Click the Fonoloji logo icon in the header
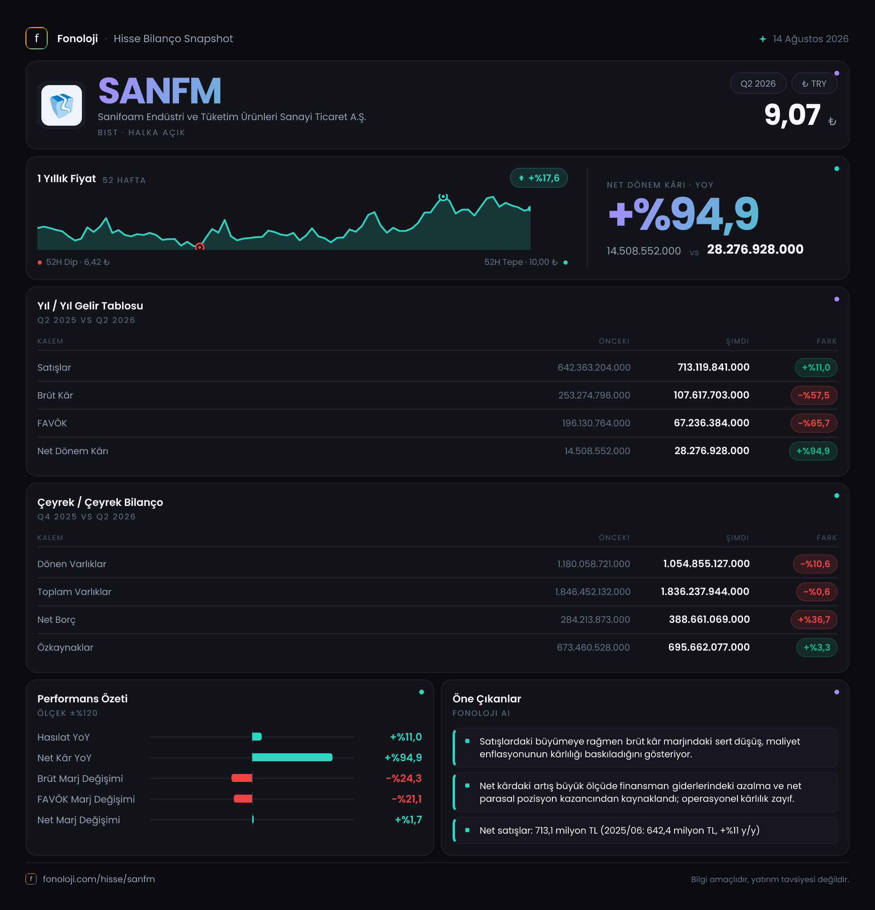This screenshot has height=910, width=875. 36,39
